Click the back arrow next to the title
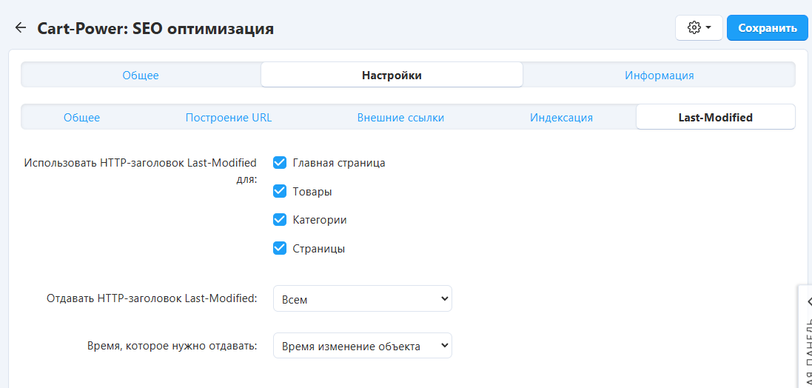 point(20,28)
